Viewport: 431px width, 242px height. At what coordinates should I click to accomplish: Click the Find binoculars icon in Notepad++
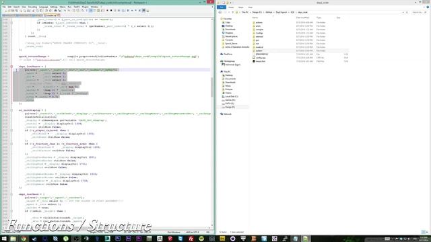[55, 11]
